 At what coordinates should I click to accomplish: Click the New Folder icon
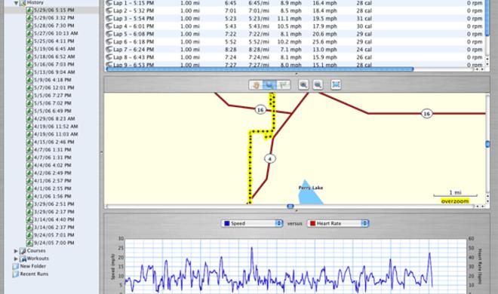pyautogui.click(x=16, y=266)
